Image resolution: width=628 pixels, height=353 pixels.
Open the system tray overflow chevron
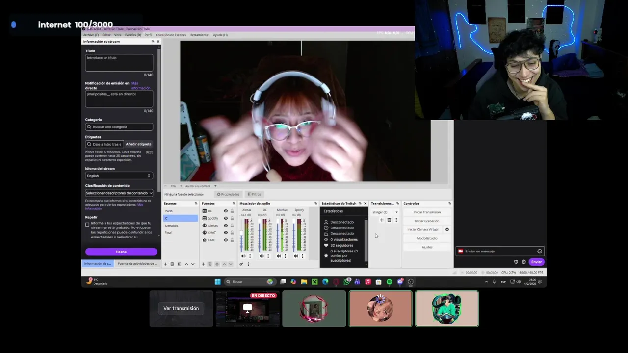click(x=486, y=282)
